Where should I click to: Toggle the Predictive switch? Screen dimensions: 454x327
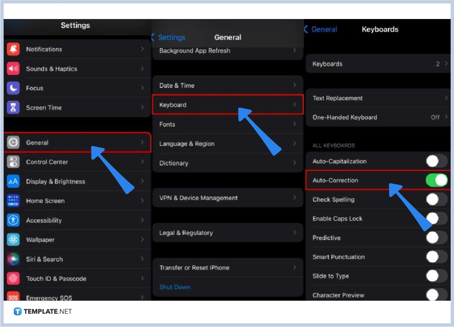point(437,238)
